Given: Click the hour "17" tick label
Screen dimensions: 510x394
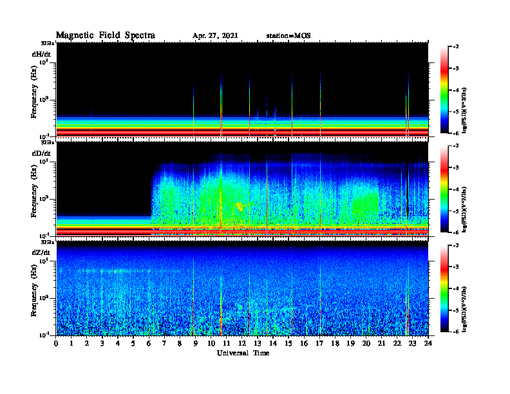Looking at the screenshot, I should point(320,343).
